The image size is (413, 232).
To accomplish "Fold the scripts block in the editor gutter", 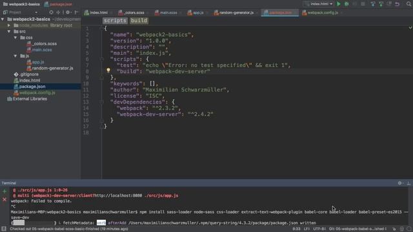I will (102, 59).
